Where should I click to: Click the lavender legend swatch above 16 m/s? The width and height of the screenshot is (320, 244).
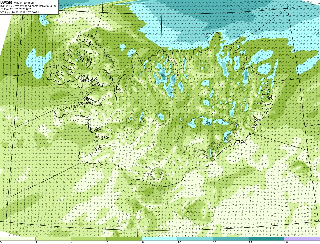coord(302,239)
